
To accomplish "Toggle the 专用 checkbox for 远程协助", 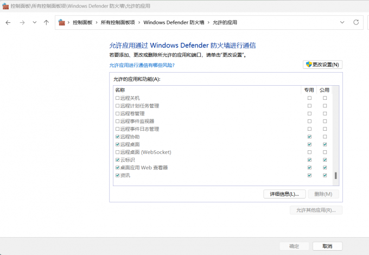I will (309, 137).
